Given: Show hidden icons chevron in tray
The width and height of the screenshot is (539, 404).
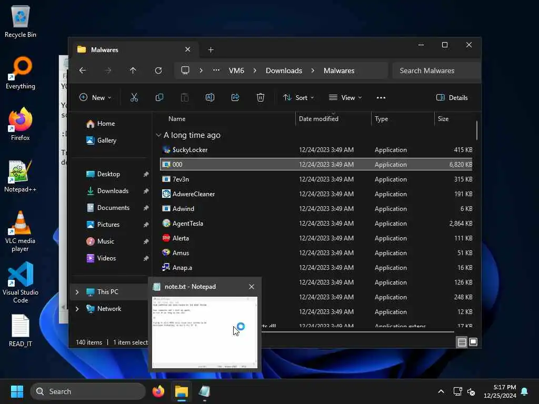Looking at the screenshot, I should (441, 391).
